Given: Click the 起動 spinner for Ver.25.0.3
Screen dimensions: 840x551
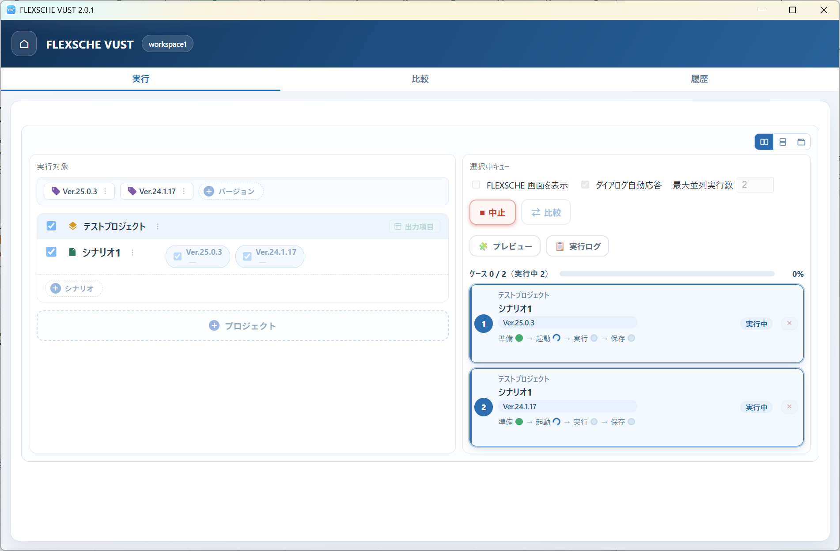Looking at the screenshot, I should [556, 338].
